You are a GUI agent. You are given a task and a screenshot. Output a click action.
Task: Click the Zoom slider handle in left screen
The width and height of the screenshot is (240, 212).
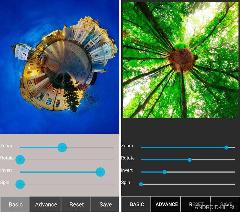(x=62, y=147)
